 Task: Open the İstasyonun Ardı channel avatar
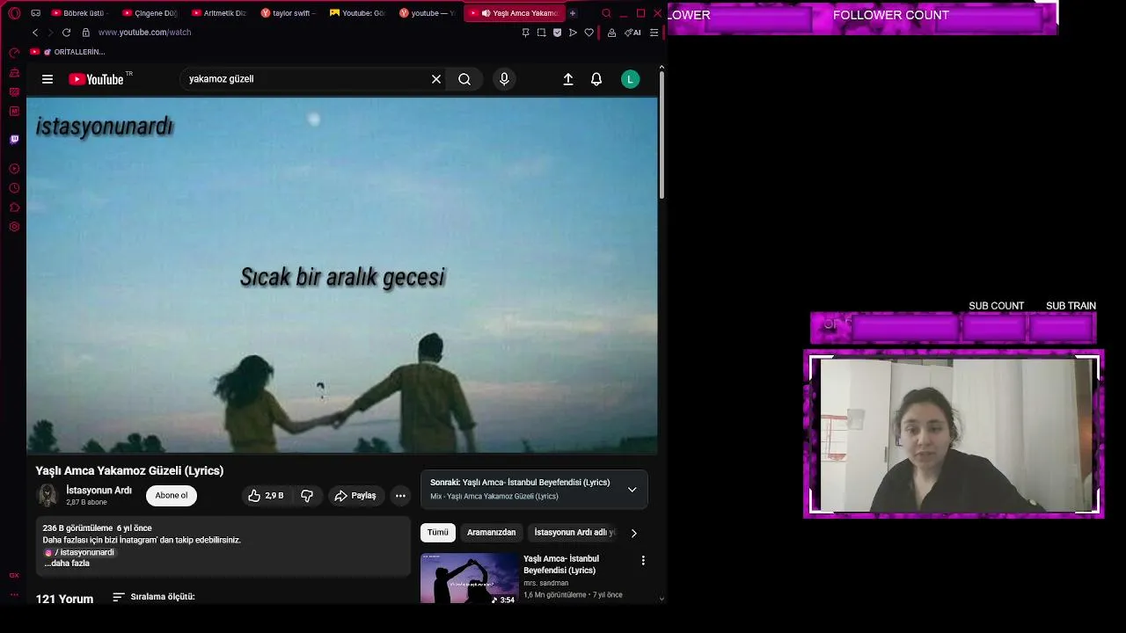point(47,496)
